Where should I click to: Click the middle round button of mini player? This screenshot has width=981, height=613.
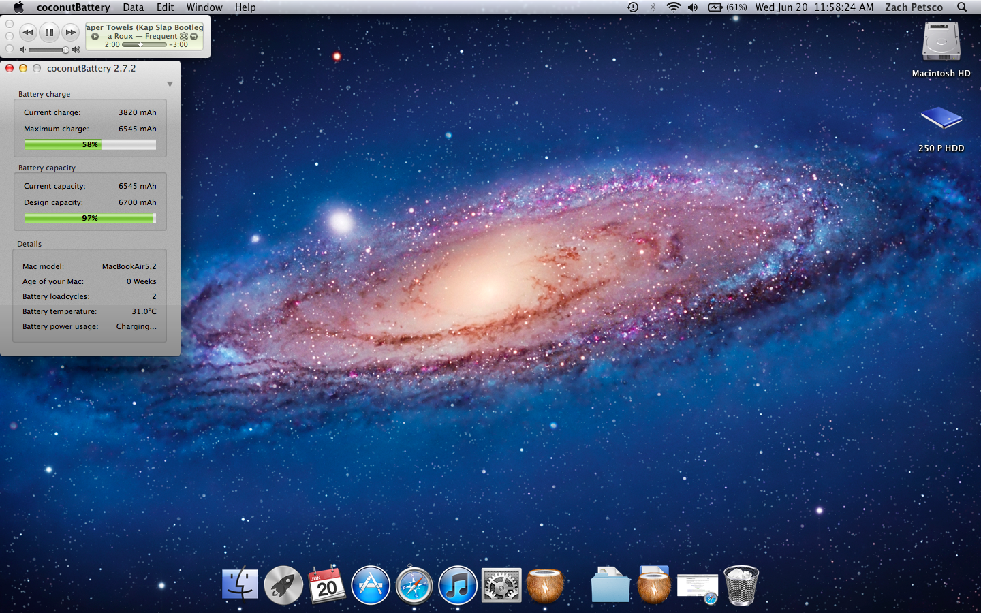coord(10,36)
